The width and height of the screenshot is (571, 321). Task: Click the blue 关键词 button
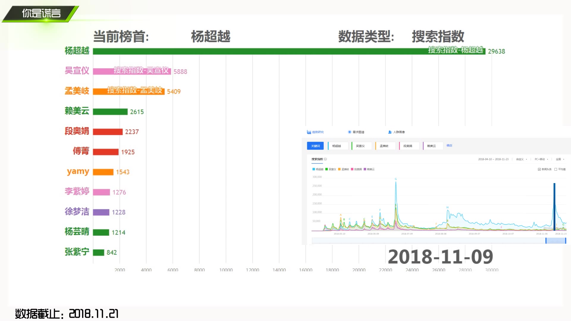pos(315,146)
